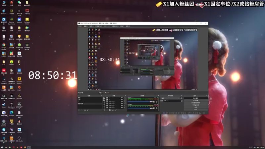265x149 pixels.
Task: Open 停靠窗口(D) menu in OBS
Action: click(x=98, y=26)
